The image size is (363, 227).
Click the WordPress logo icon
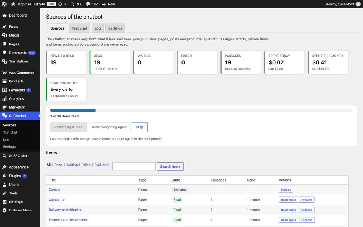4,4
